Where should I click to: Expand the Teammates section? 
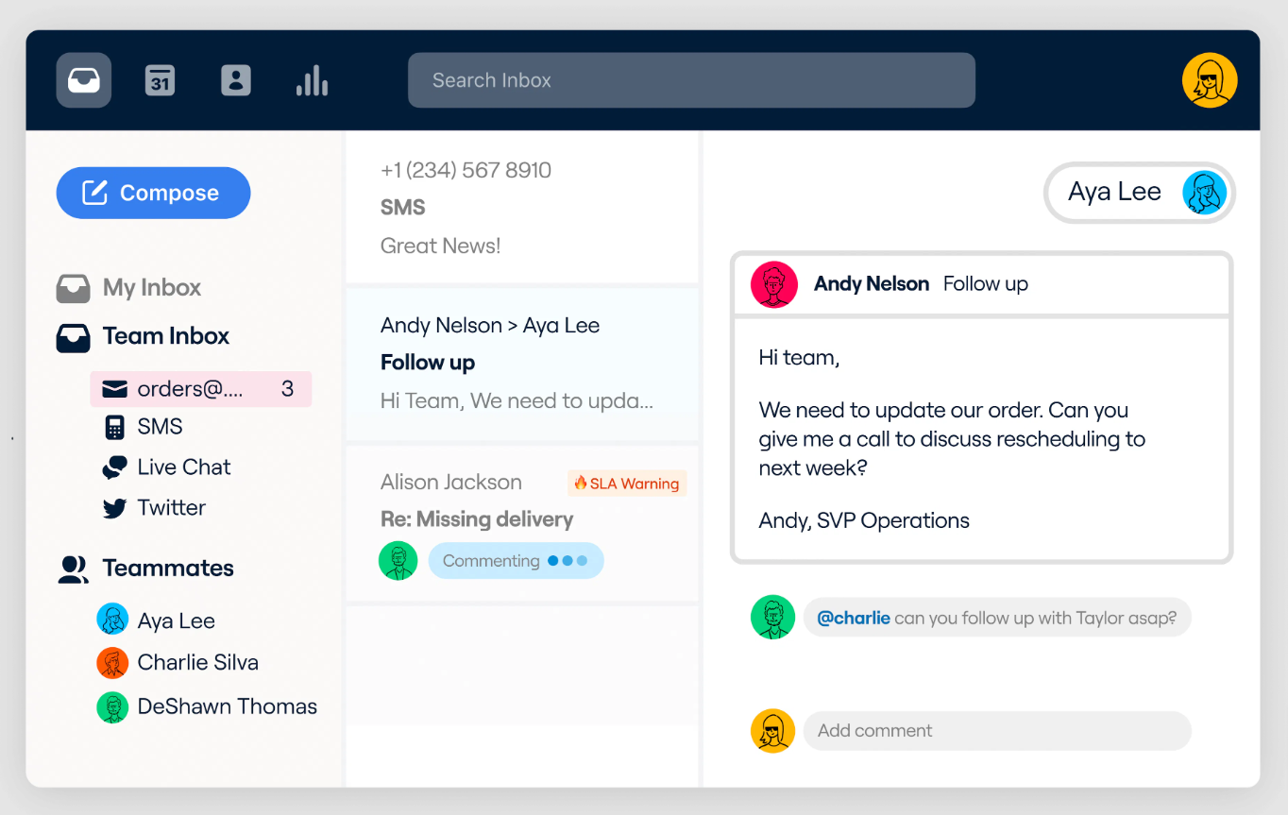click(x=167, y=568)
